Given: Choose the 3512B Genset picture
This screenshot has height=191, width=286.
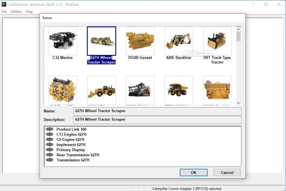Looking at the screenshot, I should pyautogui.click(x=140, y=41).
